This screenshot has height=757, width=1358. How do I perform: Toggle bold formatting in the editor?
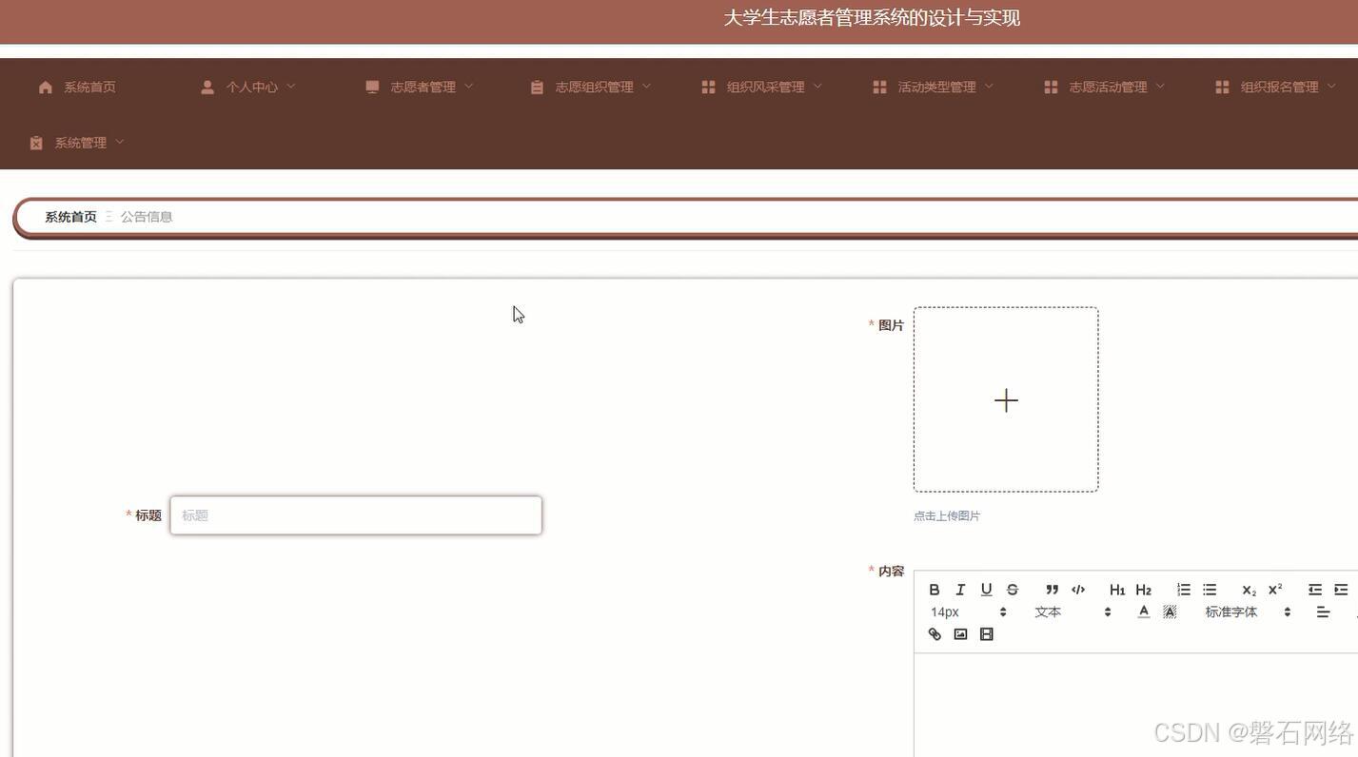934,590
